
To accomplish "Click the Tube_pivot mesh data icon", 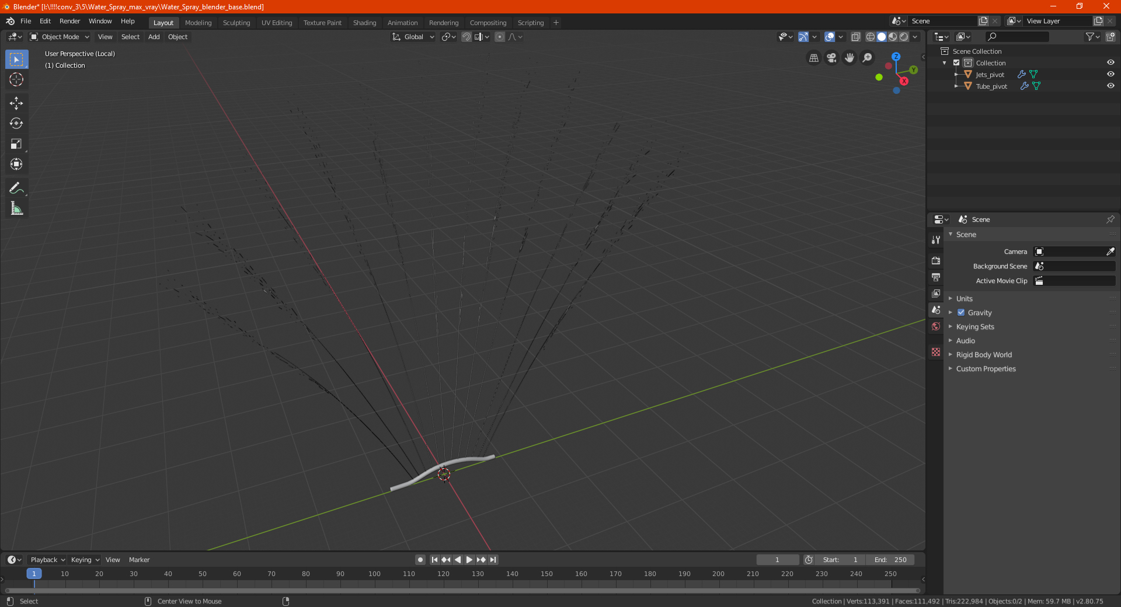I will click(1036, 86).
